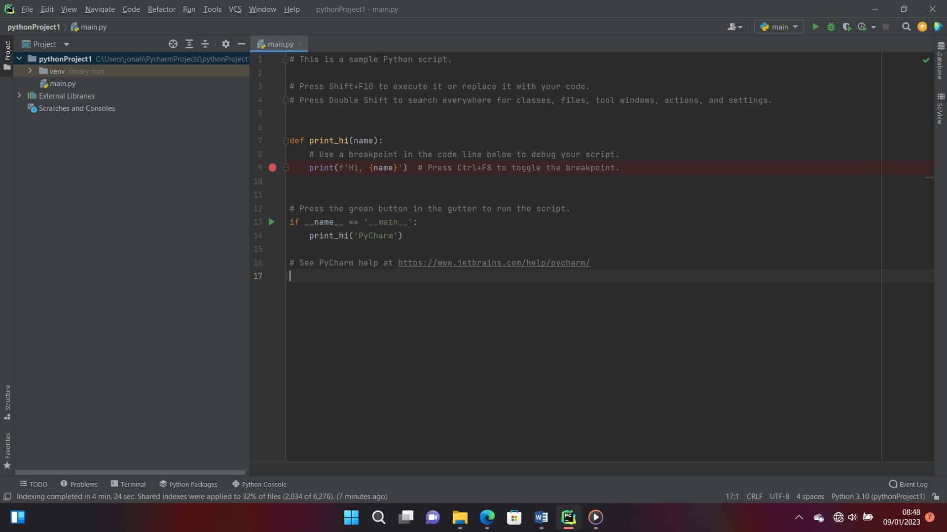Screen dimensions: 947x532
Task: Start the debugger
Action: (832, 27)
